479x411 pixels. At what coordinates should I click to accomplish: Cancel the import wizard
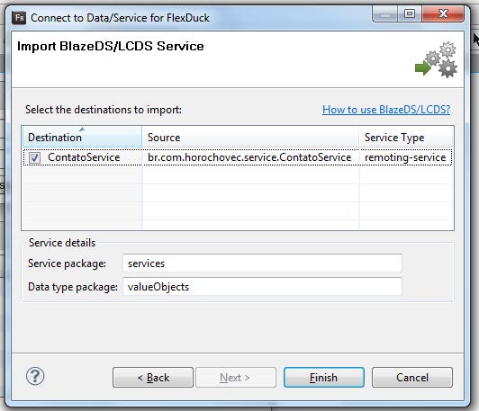pos(412,378)
